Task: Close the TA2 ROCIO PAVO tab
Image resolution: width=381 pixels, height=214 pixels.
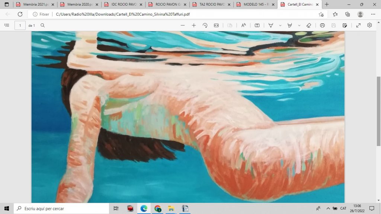Action: click(229, 4)
